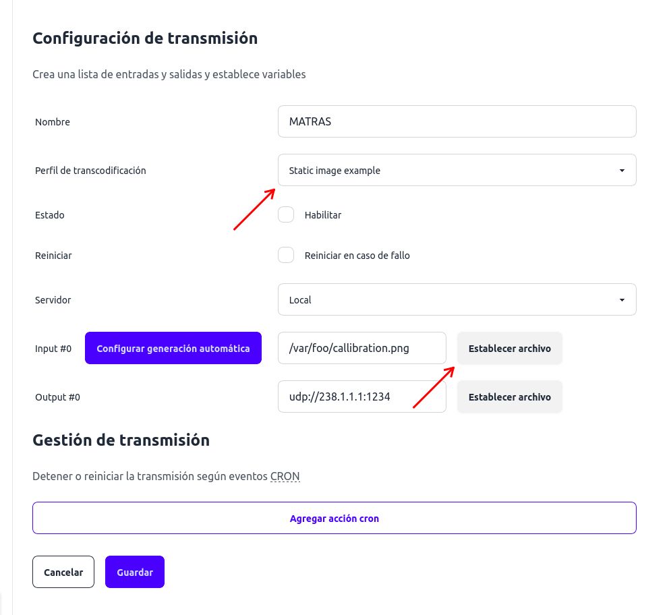Enable the Habilitar checkbox under Estado
This screenshot has width=669, height=615.
pos(286,214)
